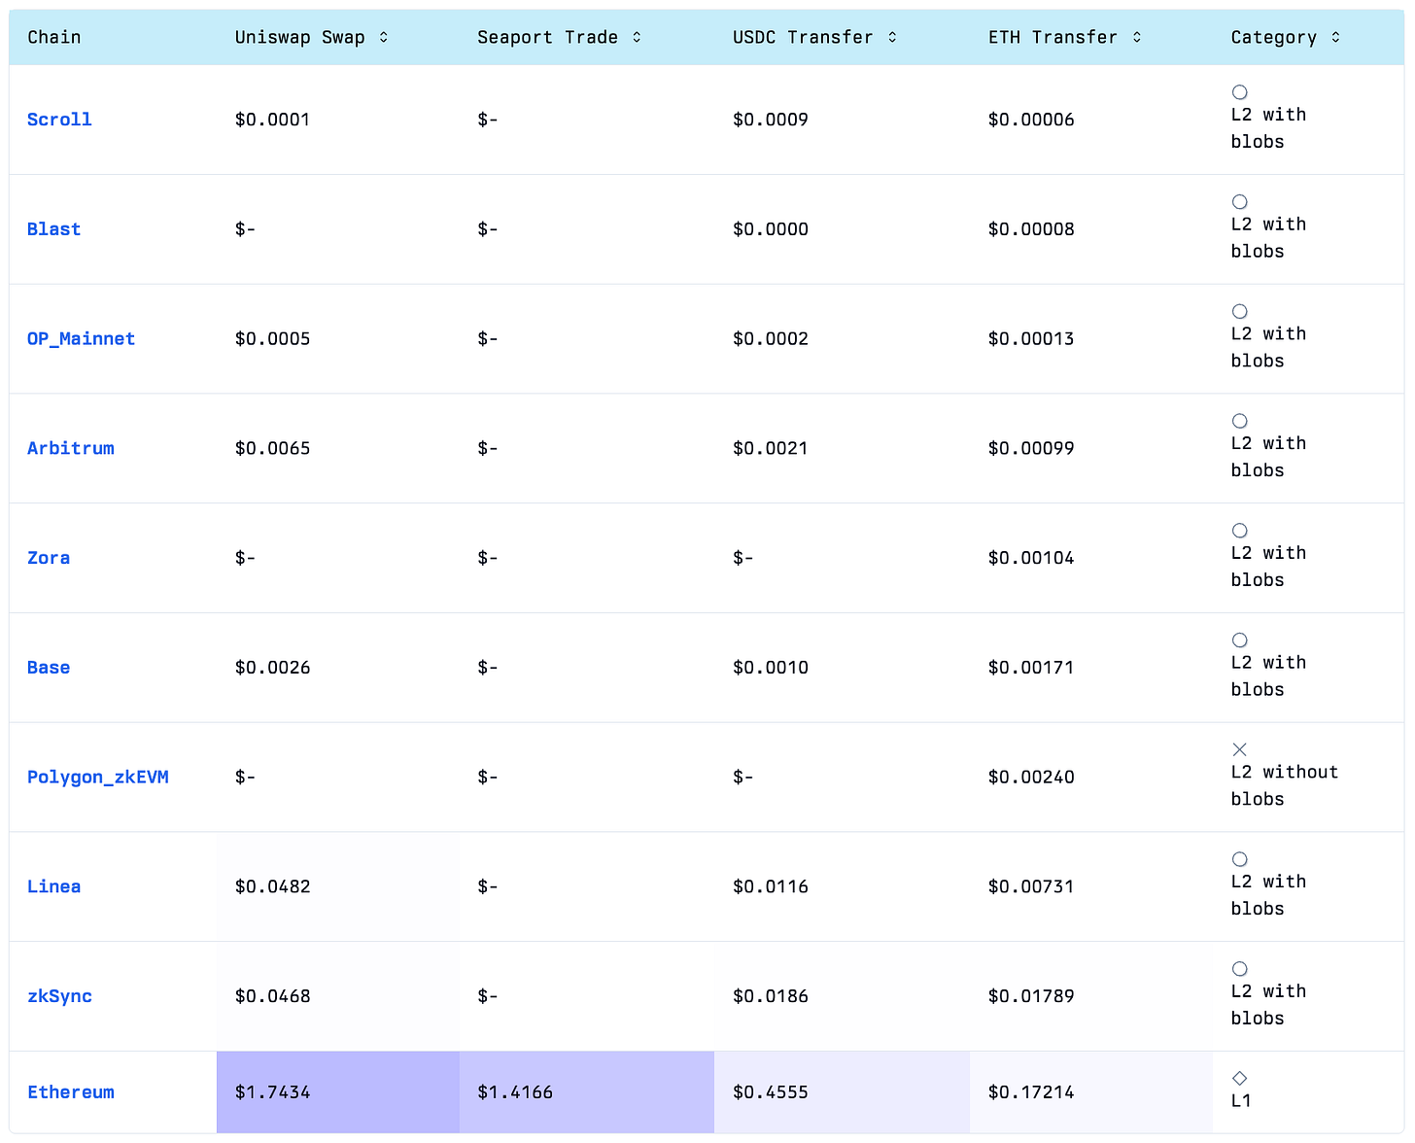Click the circle icon in Scroll row
The image size is (1415, 1143).
tap(1240, 92)
